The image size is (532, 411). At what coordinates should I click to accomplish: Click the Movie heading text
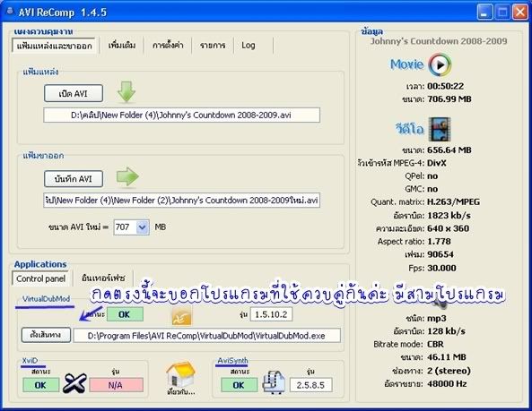coord(406,64)
